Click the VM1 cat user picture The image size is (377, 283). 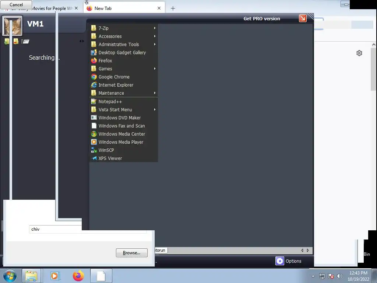click(x=12, y=26)
